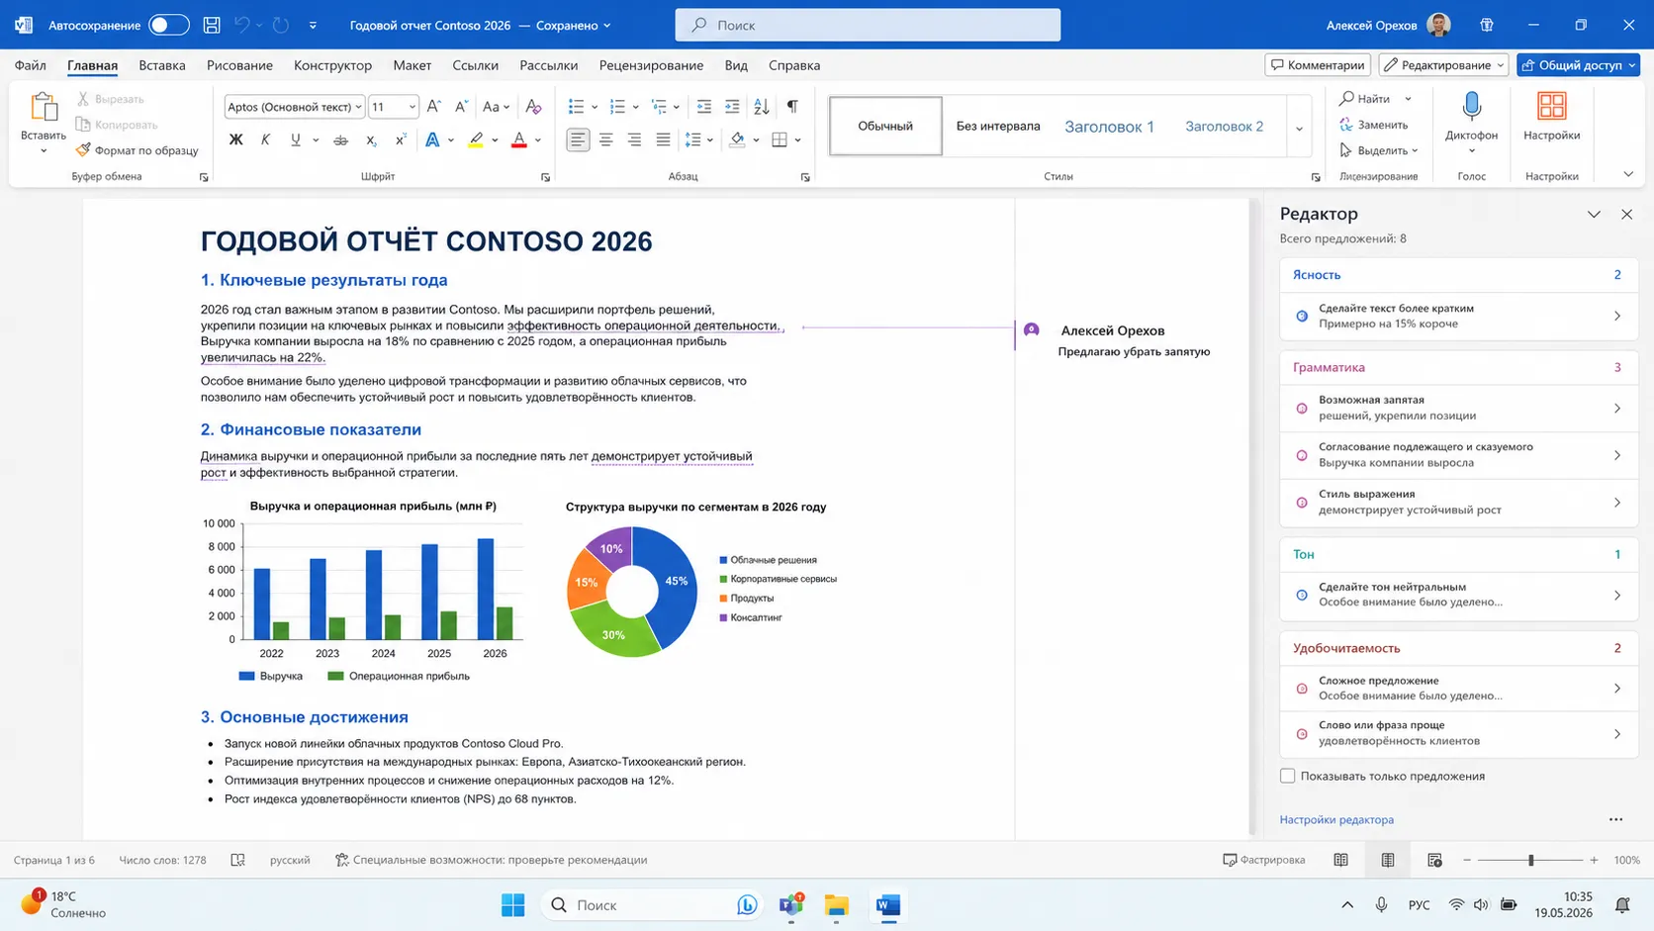Check 'Показывать только предложения' checkbox
The width and height of the screenshot is (1654, 931).
coord(1287,776)
